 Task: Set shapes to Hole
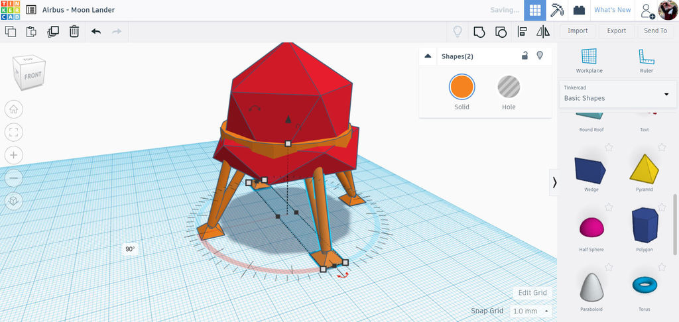[509, 87]
